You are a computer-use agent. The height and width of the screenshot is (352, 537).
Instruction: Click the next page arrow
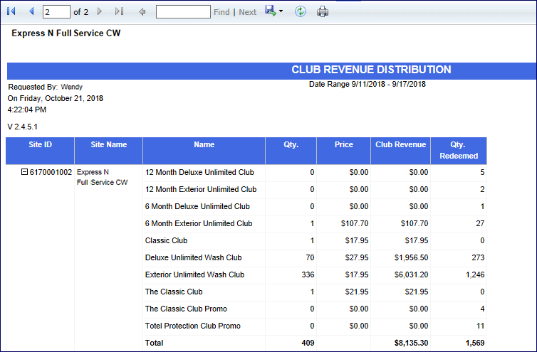click(x=100, y=11)
